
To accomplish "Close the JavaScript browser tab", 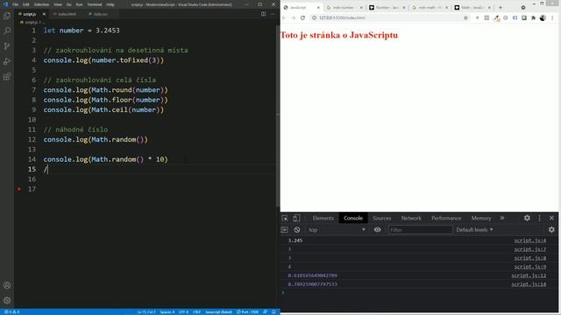I will click(x=318, y=8).
